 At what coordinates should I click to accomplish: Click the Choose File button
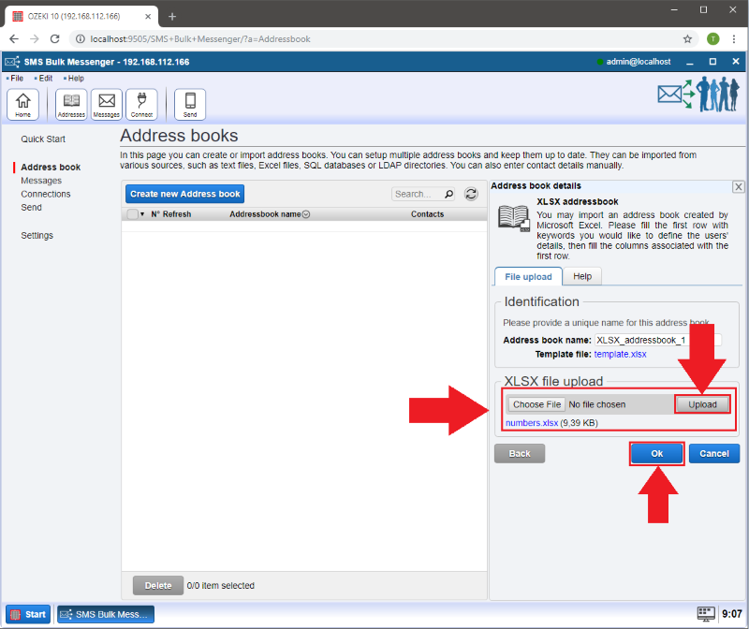tap(536, 404)
